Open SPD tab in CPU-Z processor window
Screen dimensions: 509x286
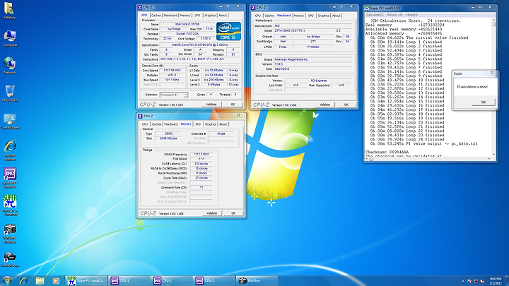point(197,16)
